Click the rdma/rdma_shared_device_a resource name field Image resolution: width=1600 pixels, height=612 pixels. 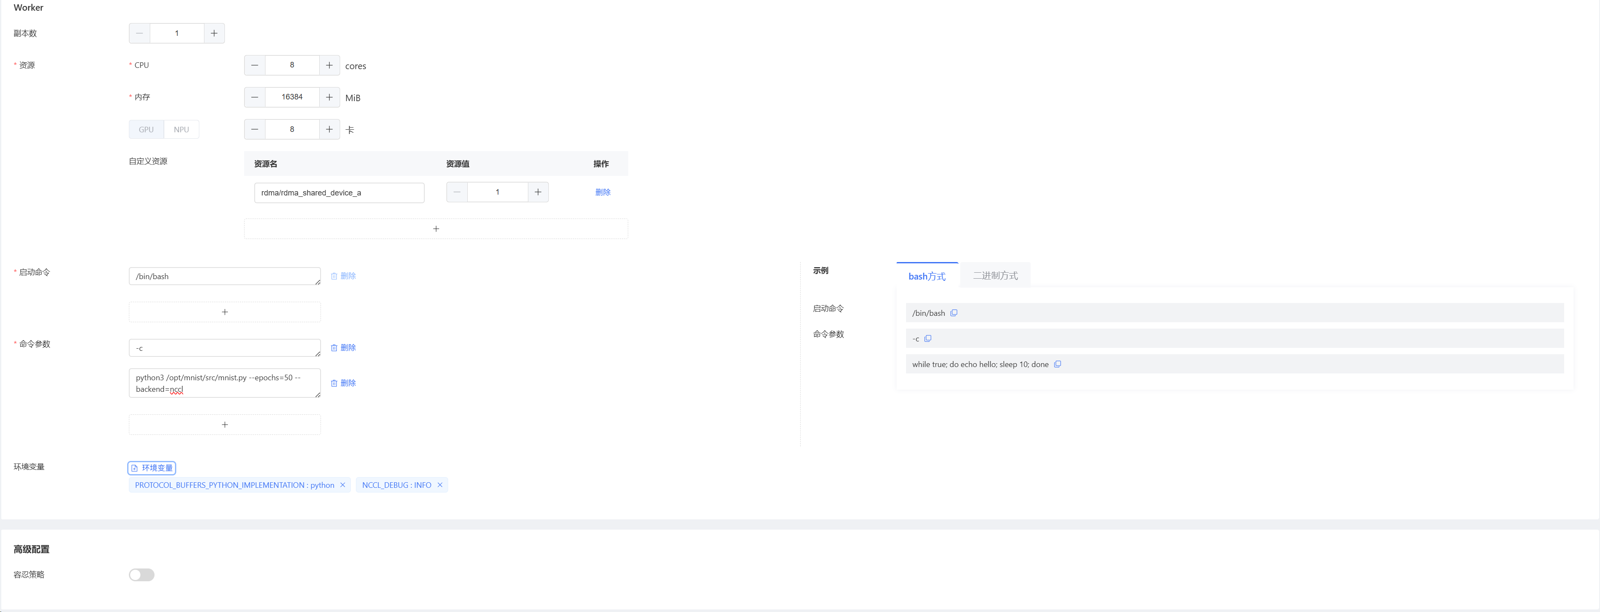tap(339, 192)
